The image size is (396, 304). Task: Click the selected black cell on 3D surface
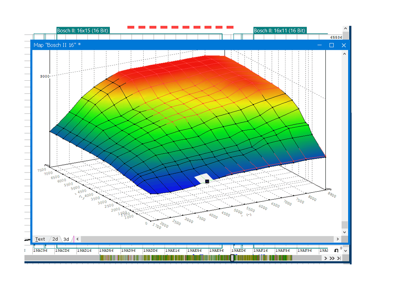pos(207,182)
